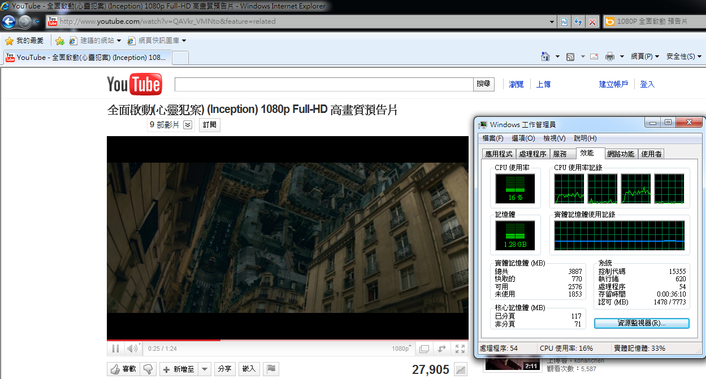The image size is (706, 379).
Task: Open Task Manager 說明(H) menu
Action: (x=585, y=138)
